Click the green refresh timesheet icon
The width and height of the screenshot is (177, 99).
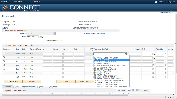point(42,37)
